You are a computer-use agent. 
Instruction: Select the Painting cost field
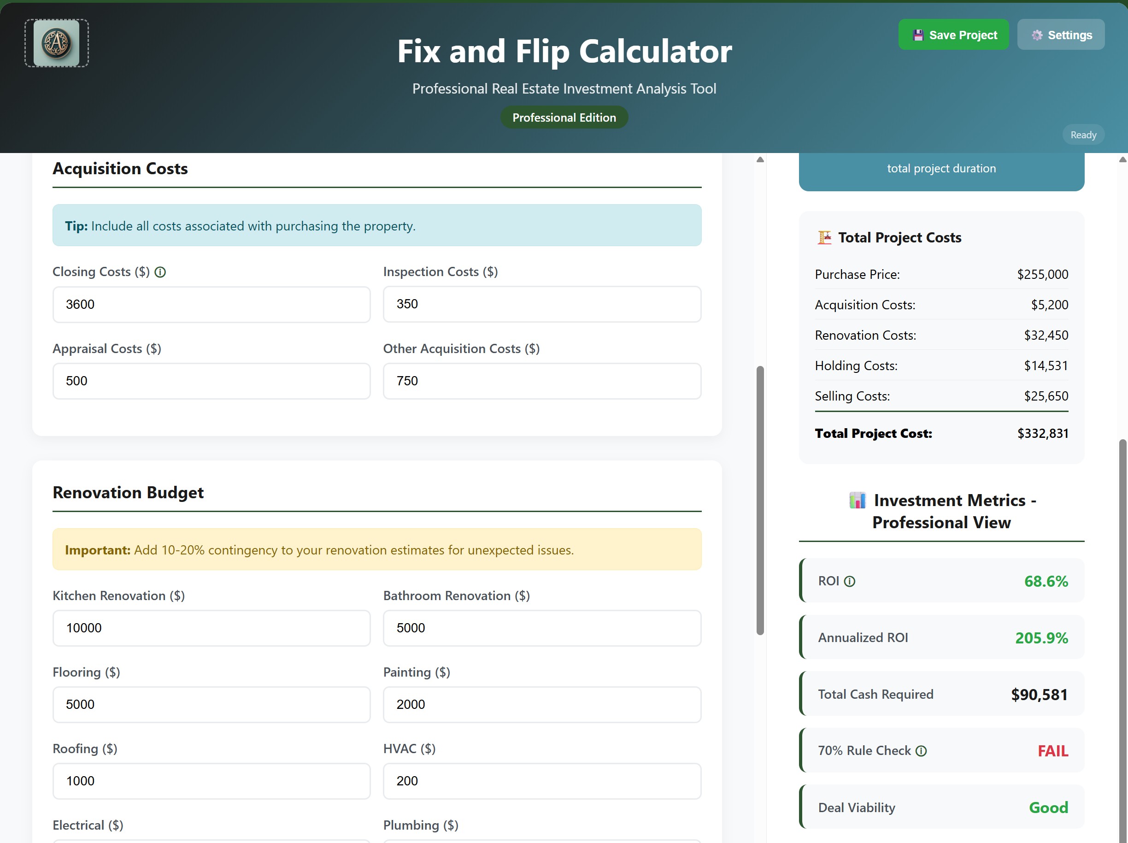[541, 705]
